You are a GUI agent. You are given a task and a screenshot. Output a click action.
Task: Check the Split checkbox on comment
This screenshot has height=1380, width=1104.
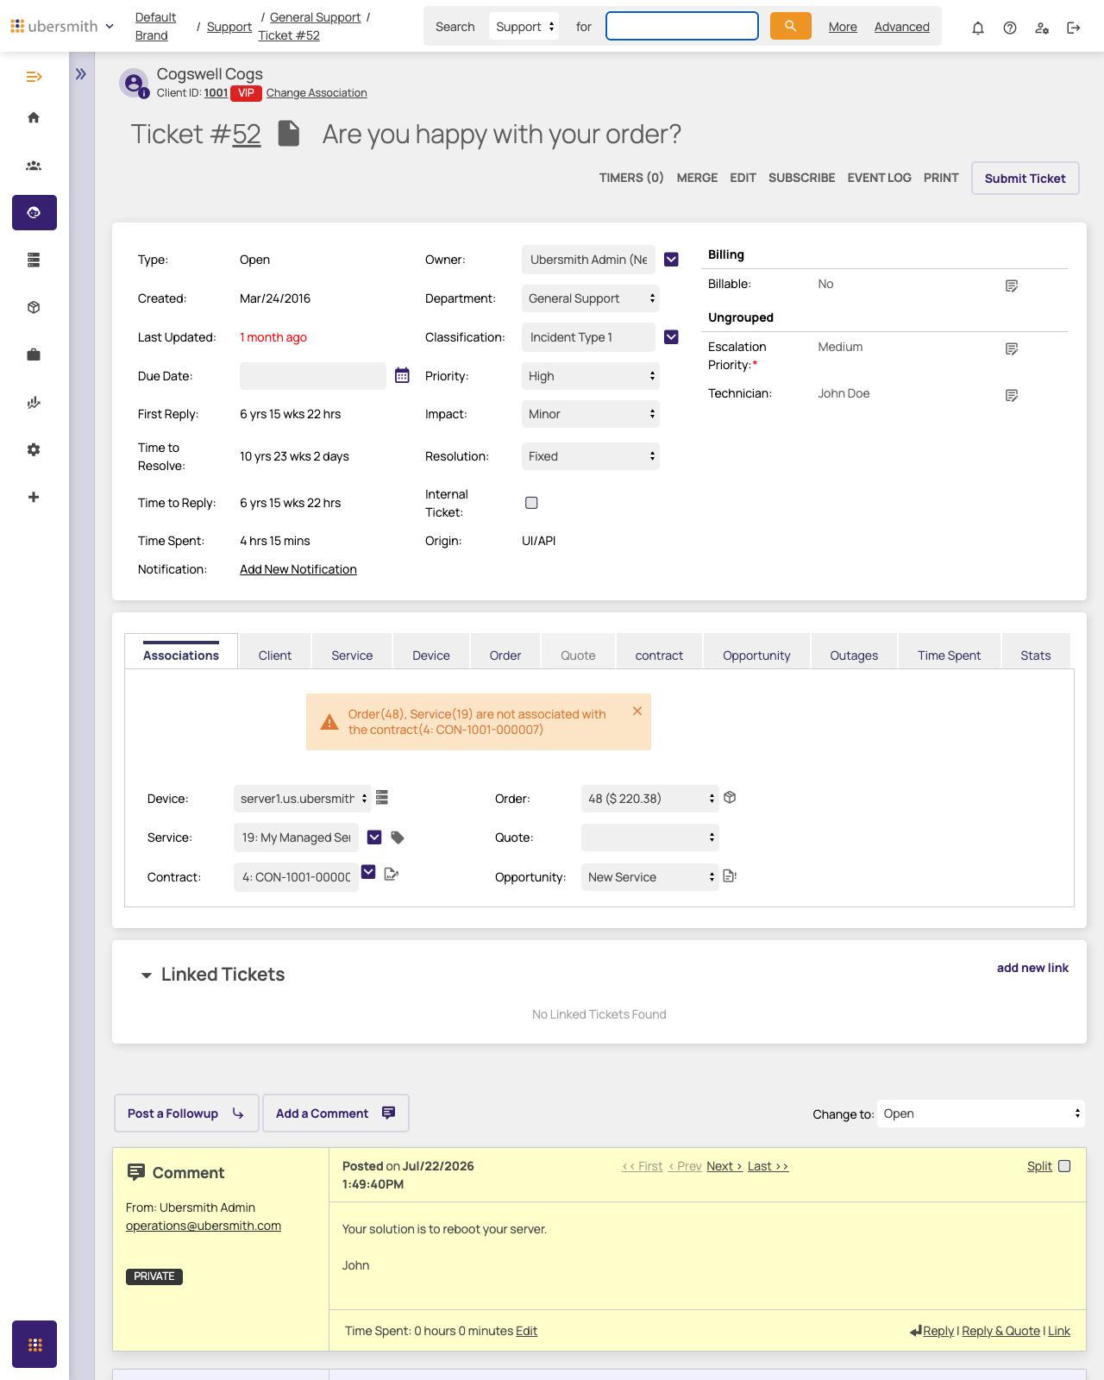coord(1064,1166)
